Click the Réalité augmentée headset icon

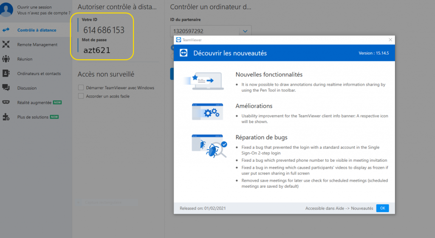click(6, 102)
